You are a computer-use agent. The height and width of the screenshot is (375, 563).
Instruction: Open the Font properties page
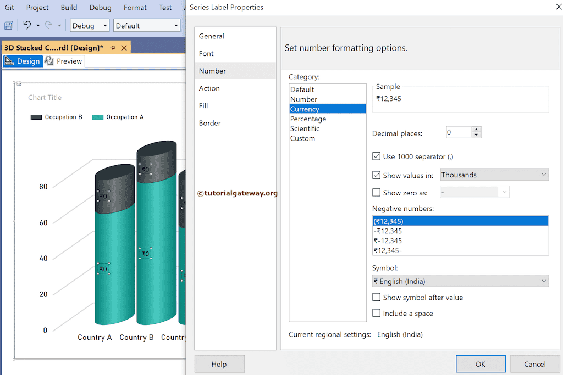tap(206, 54)
